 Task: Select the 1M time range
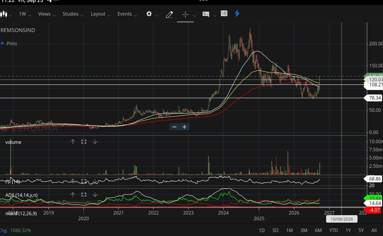point(289,230)
